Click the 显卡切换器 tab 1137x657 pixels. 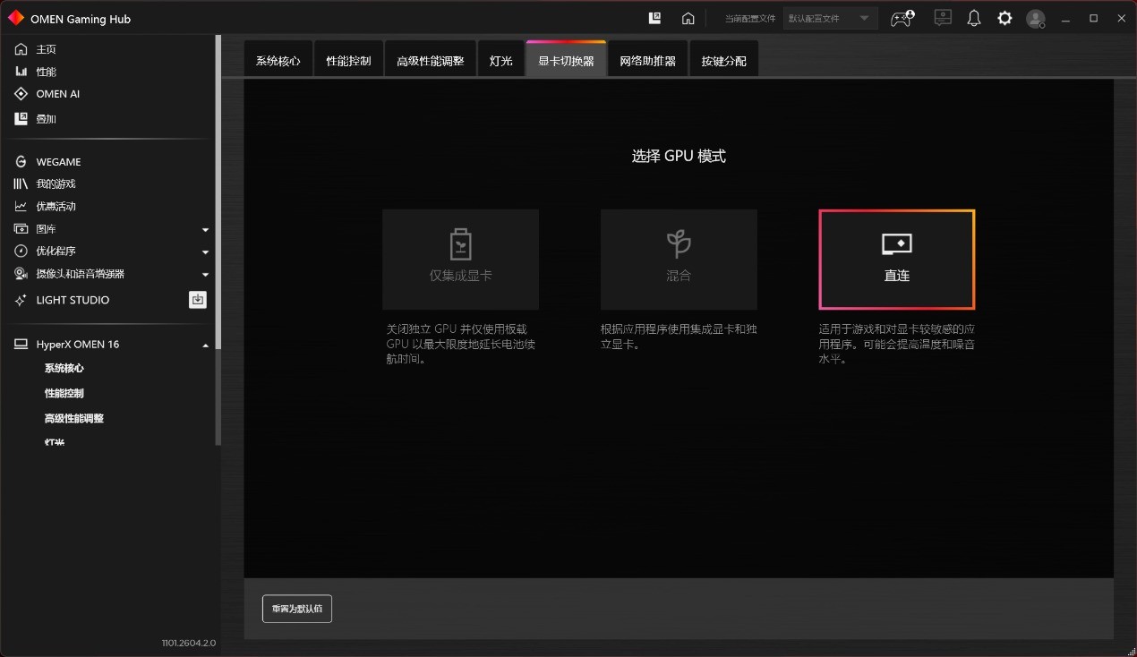(x=566, y=60)
